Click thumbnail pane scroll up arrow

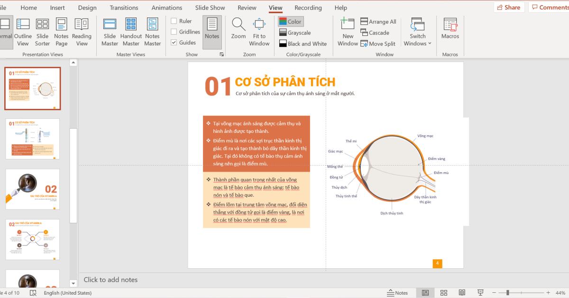pos(73,62)
